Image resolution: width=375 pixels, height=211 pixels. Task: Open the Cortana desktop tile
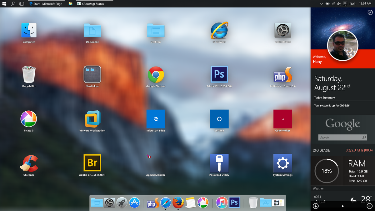coord(219,119)
